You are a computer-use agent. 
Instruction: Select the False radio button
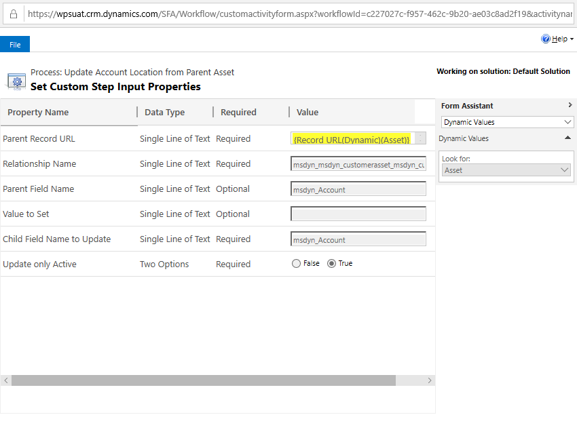296,264
